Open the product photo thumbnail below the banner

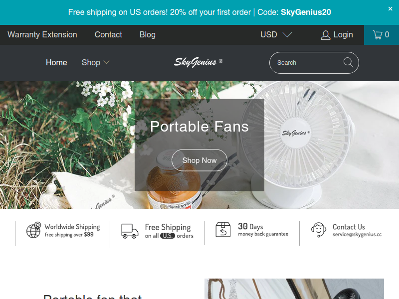(x=294, y=289)
